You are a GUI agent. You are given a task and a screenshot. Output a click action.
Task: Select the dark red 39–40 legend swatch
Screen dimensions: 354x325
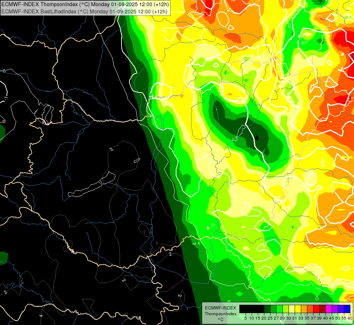point(323,309)
